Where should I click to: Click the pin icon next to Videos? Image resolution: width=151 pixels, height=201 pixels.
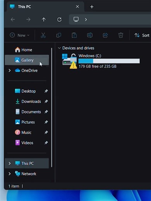(46, 143)
